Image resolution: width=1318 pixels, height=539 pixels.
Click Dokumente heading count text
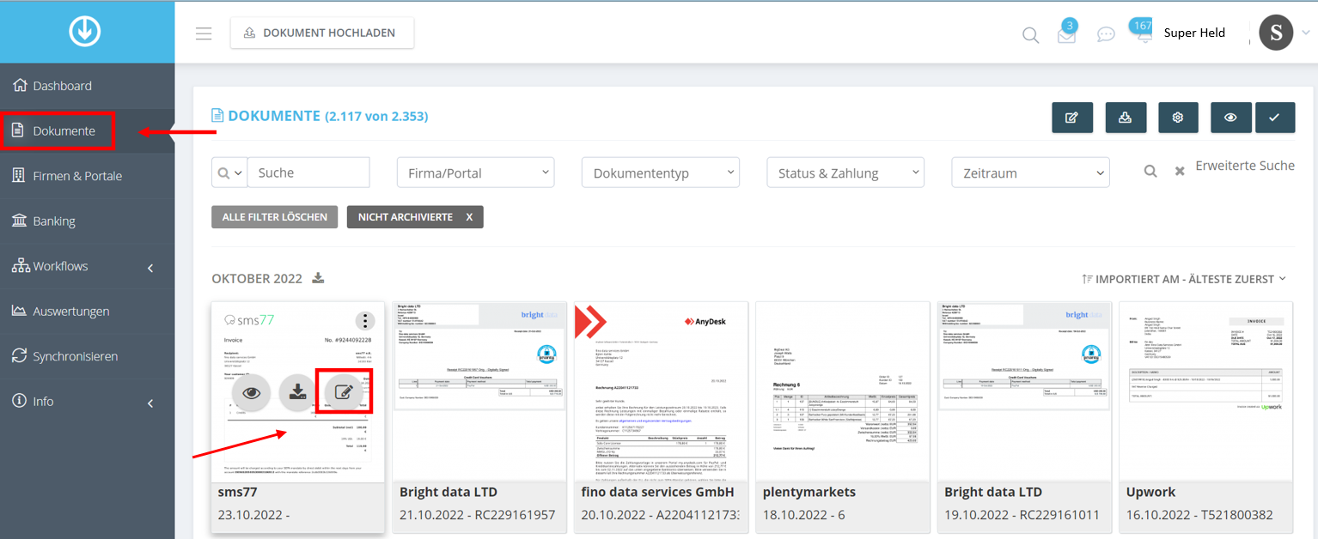(376, 116)
